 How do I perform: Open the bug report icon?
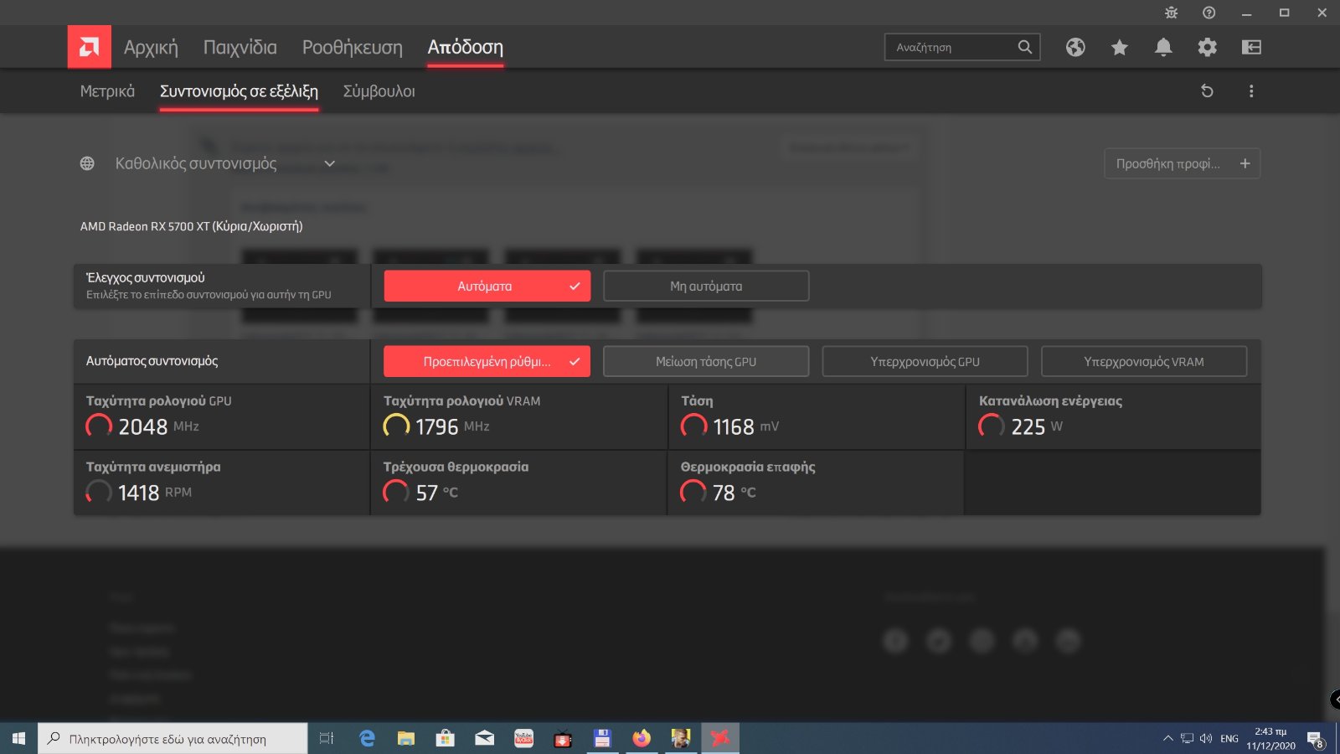pyautogui.click(x=1171, y=13)
